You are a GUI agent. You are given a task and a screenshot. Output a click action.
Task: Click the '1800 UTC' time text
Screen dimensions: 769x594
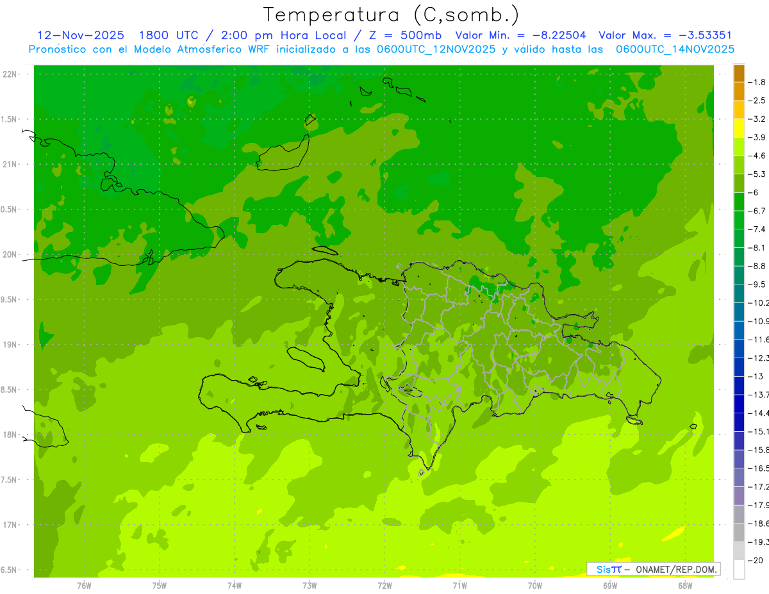[x=169, y=35]
